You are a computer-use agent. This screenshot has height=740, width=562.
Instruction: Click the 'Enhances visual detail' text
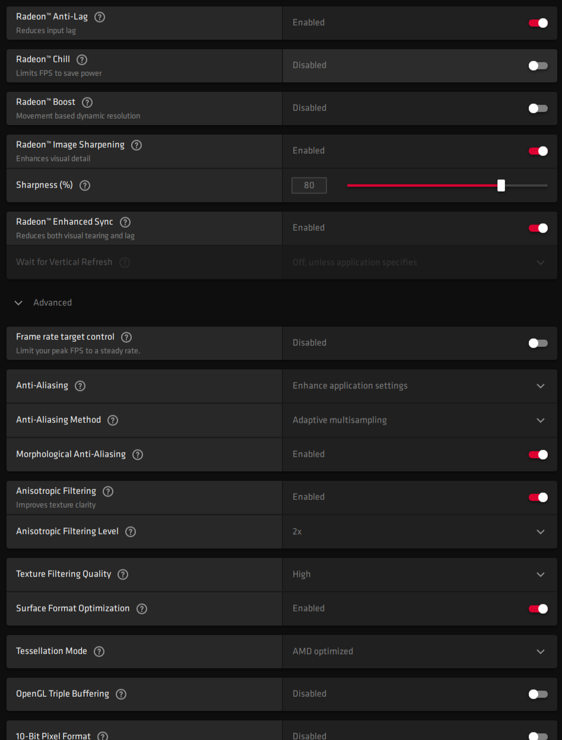53,159
